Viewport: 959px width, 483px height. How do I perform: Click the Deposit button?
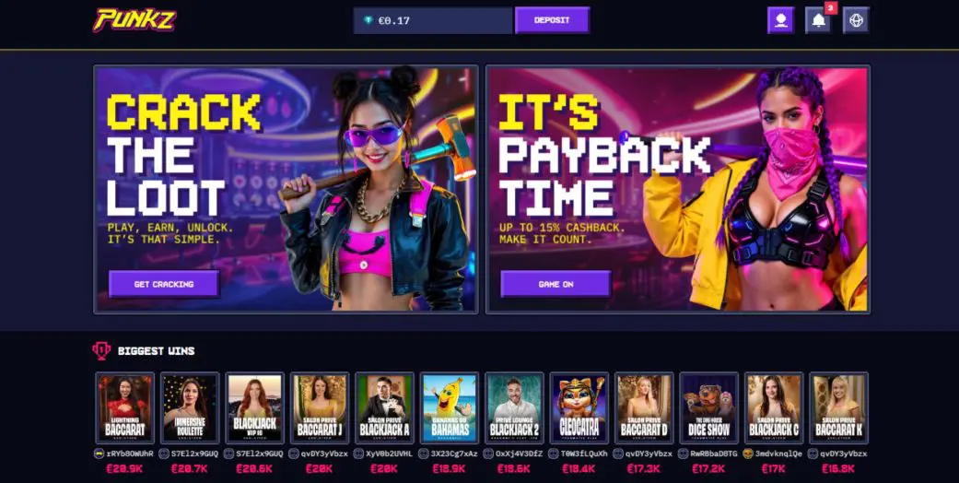[552, 20]
